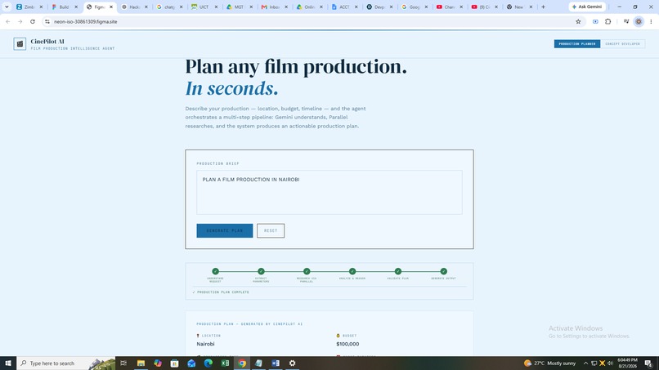Click the Reset button
The height and width of the screenshot is (370, 659).
point(271,230)
